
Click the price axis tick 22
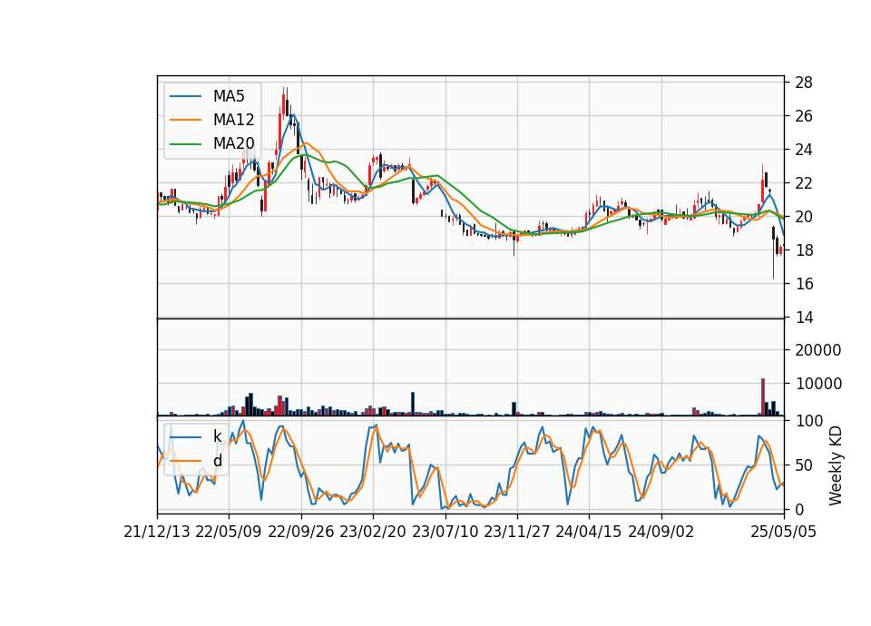(804, 183)
